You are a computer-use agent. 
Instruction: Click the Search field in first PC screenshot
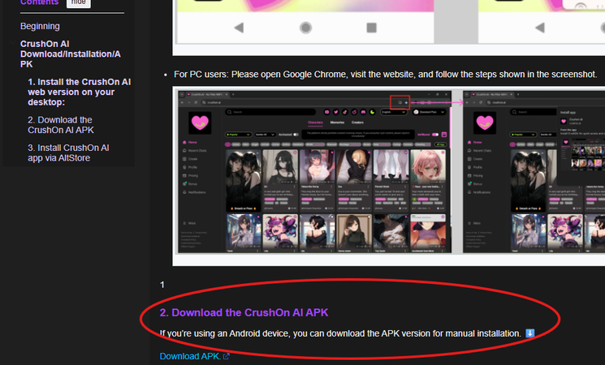pyautogui.click(x=270, y=112)
